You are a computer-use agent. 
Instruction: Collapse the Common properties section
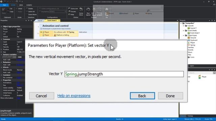pos(1,39)
